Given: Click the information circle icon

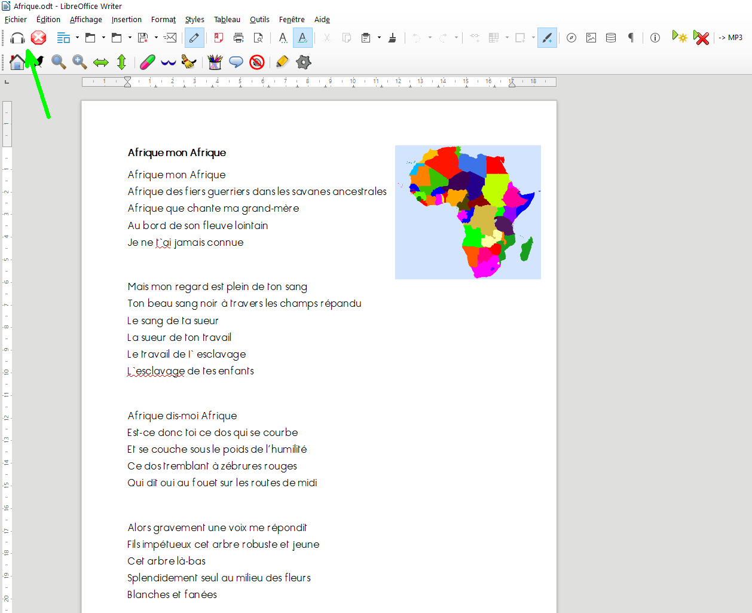Looking at the screenshot, I should coord(655,38).
